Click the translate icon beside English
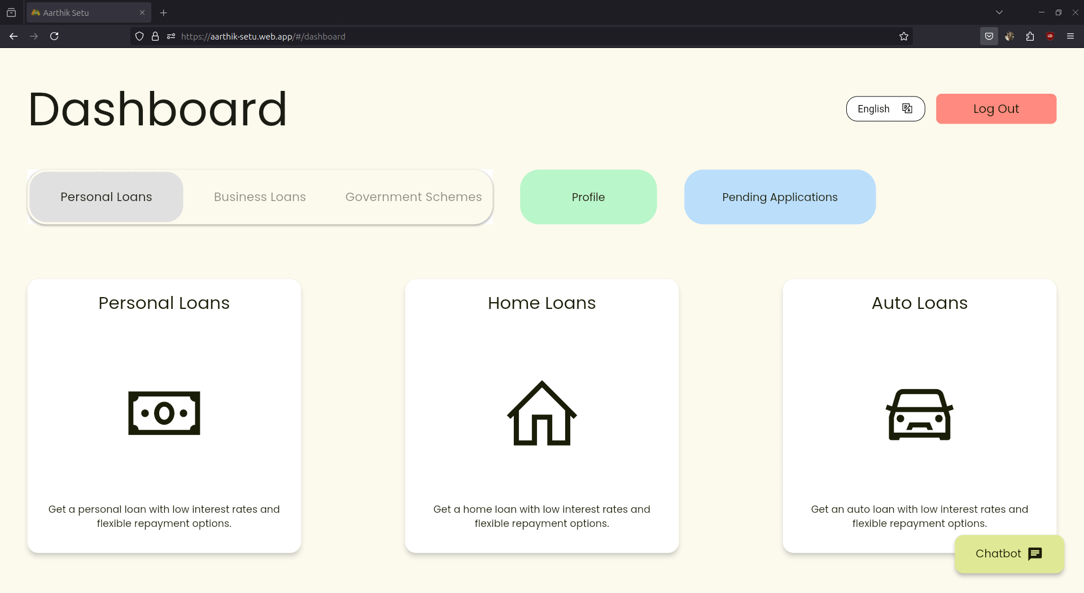 point(907,108)
